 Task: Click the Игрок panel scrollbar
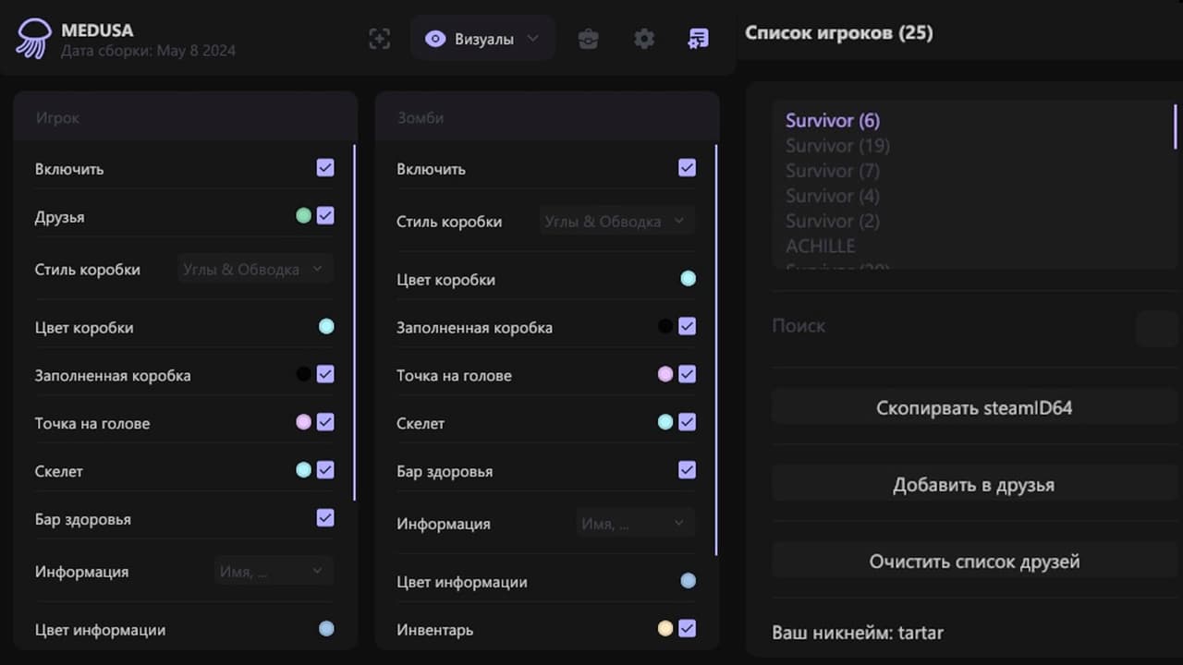click(354, 322)
